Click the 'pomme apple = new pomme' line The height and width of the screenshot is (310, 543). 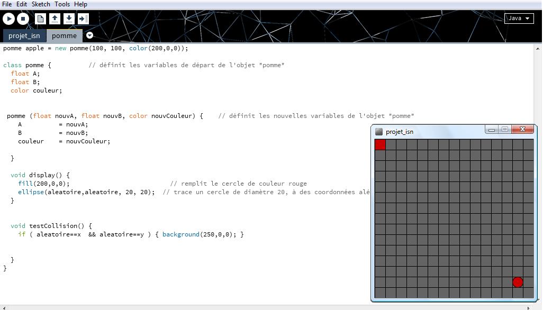96,48
